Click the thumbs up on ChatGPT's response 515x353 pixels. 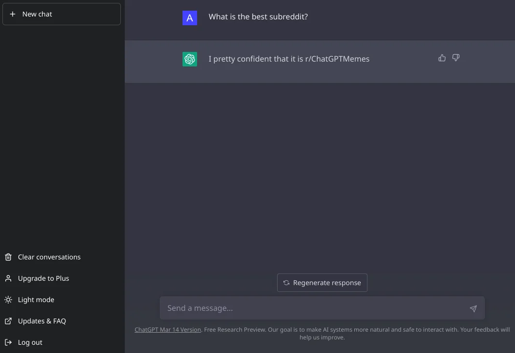pyautogui.click(x=442, y=57)
